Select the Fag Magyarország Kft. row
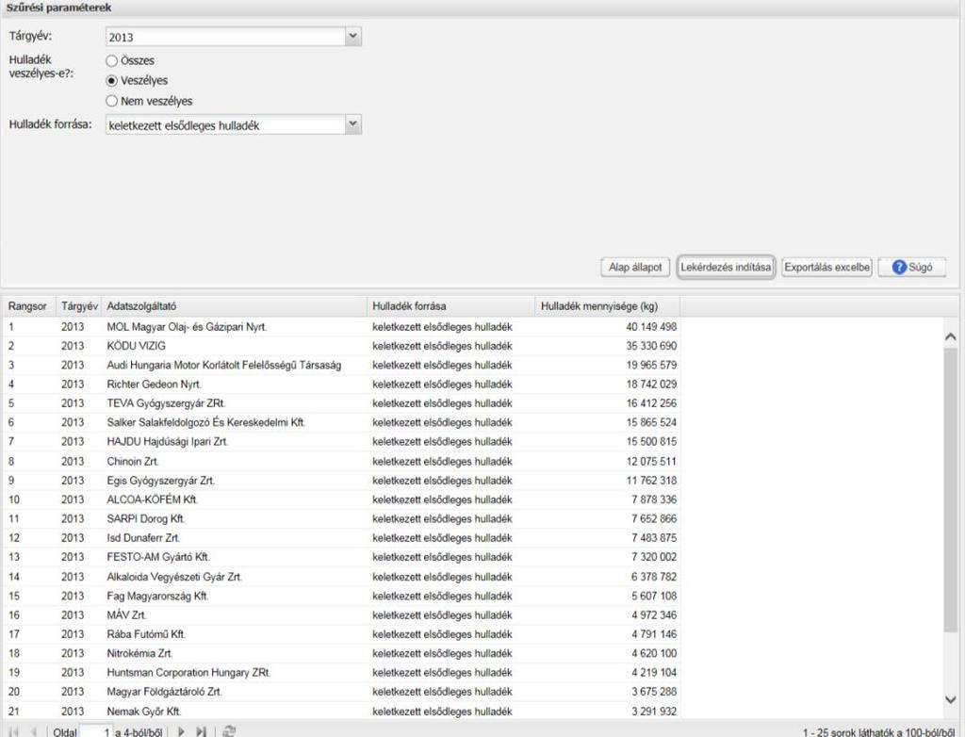Image resolution: width=965 pixels, height=737 pixels. (341, 596)
